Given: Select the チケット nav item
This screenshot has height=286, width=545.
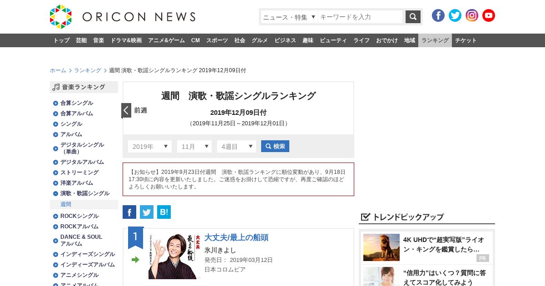Looking at the screenshot, I should tap(466, 40).
